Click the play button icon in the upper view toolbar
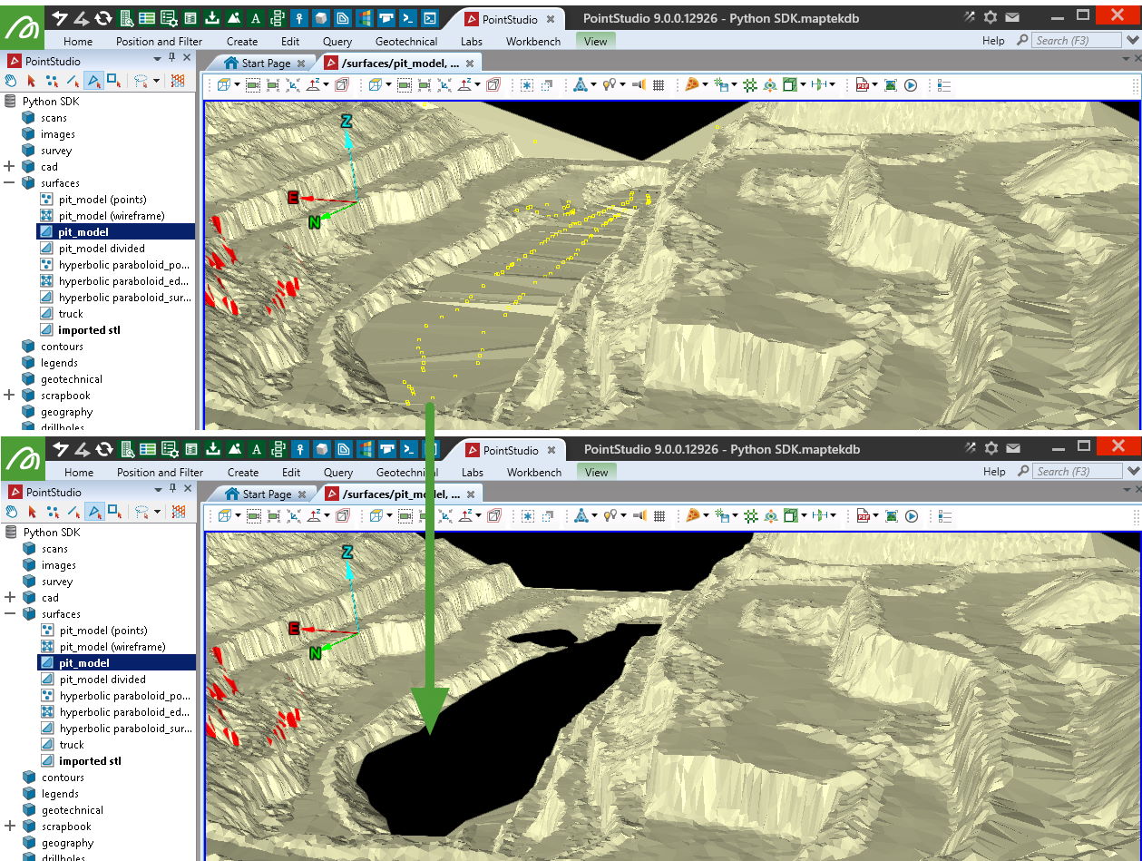The width and height of the screenshot is (1142, 861). click(911, 84)
